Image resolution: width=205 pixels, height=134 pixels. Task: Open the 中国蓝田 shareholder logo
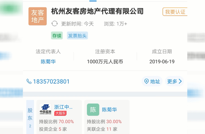click(45, 110)
